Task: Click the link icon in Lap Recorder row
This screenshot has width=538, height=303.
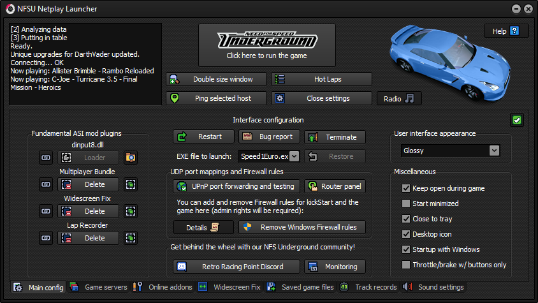Action: click(46, 238)
